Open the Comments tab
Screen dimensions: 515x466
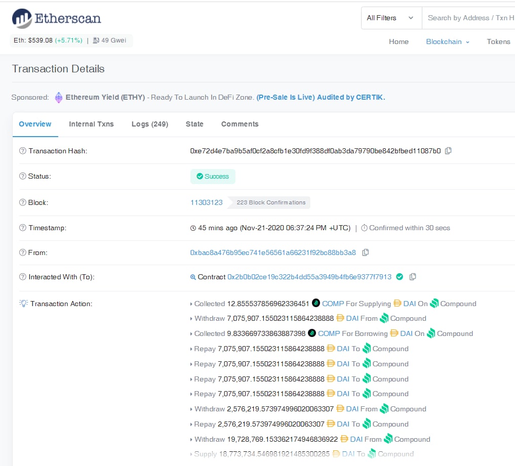(240, 124)
